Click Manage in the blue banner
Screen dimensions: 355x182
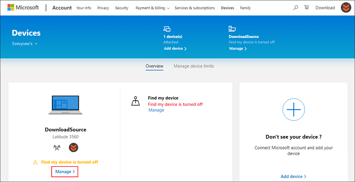(x=238, y=48)
